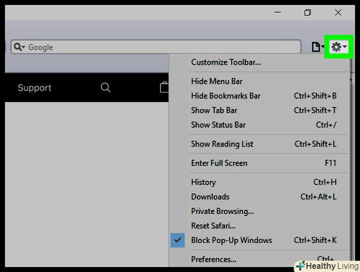360x272 pixels.
Task: Hide the Bookmarks Bar
Action: point(225,96)
